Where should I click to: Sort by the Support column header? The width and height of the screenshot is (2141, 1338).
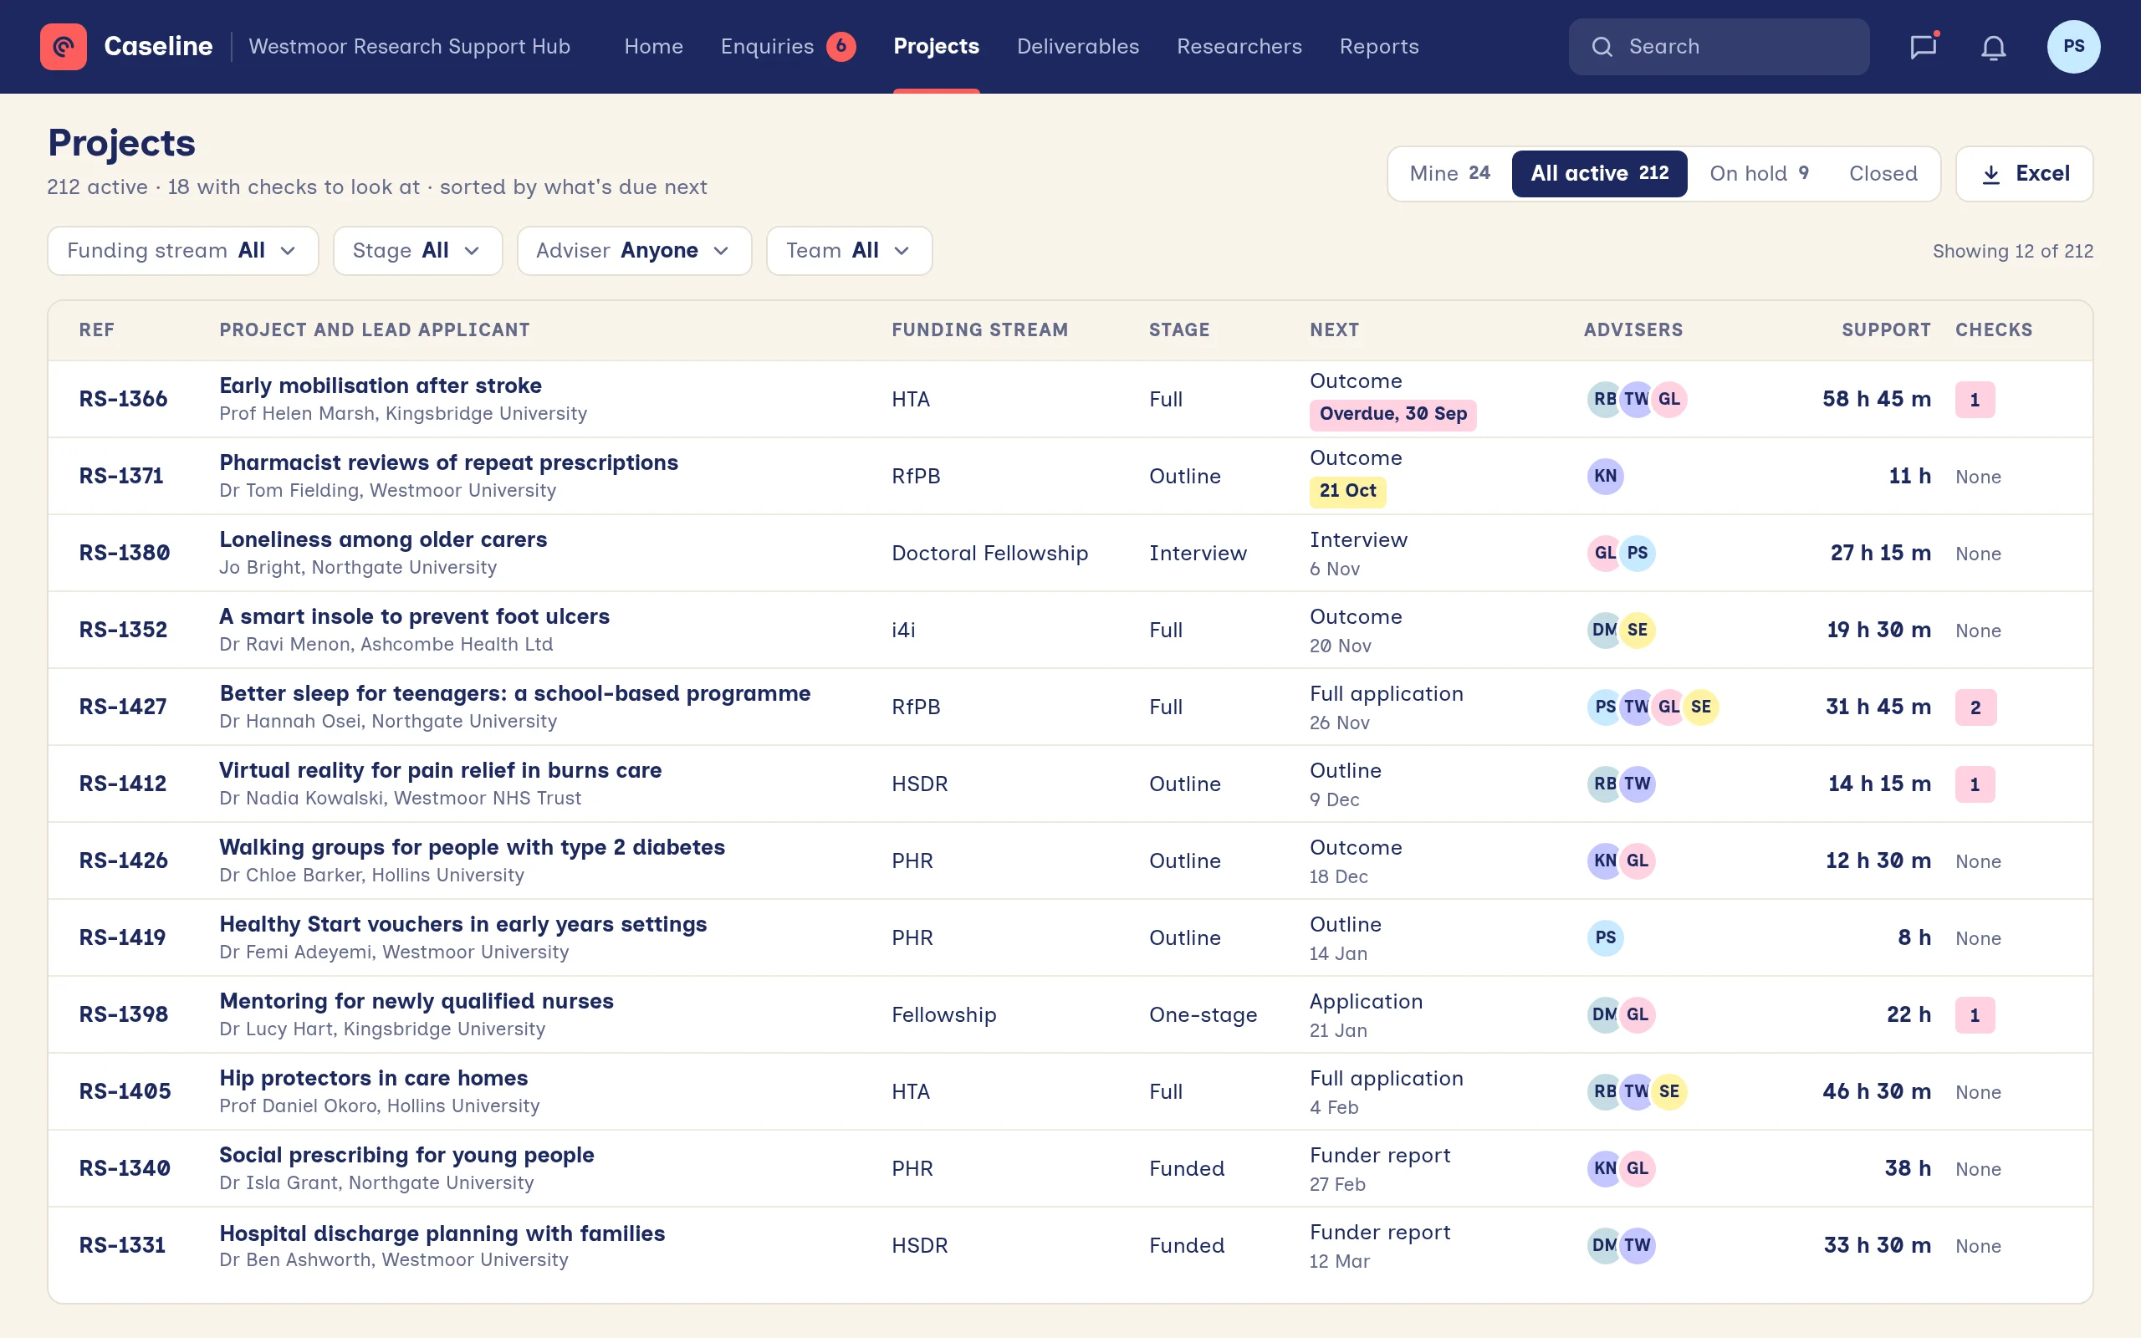(1886, 330)
